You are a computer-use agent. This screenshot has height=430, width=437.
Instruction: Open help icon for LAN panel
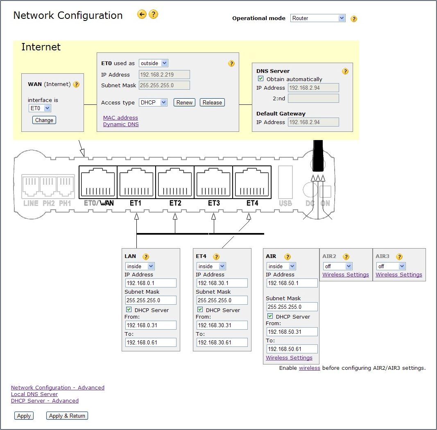click(x=146, y=257)
